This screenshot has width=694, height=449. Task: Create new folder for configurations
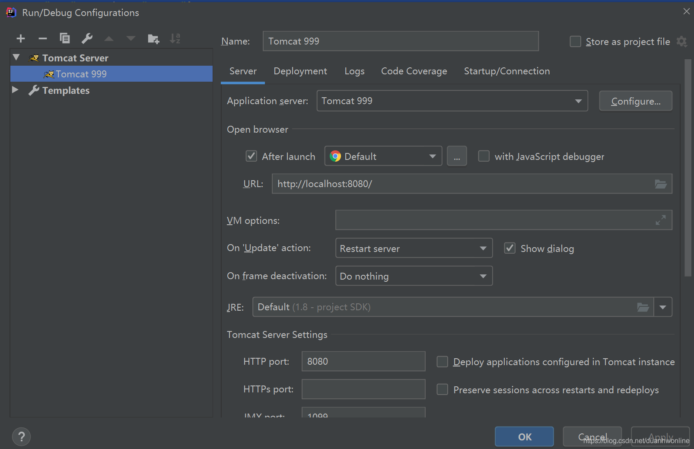(153, 38)
